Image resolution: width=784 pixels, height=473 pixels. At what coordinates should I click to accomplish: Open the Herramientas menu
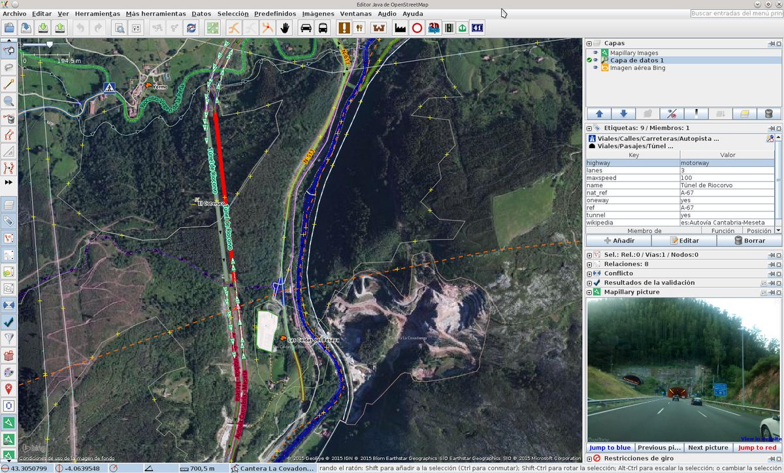pos(97,14)
